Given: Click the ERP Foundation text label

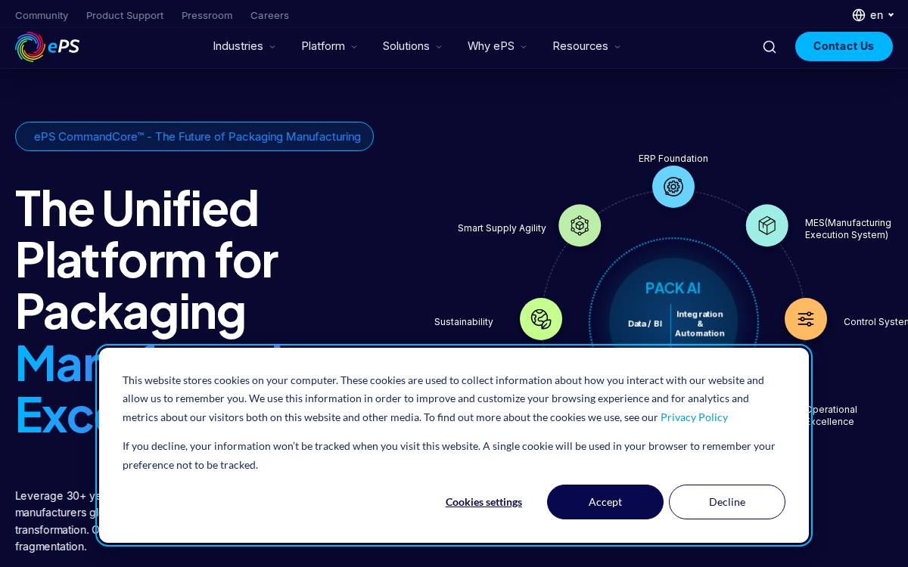Looking at the screenshot, I should [x=673, y=159].
